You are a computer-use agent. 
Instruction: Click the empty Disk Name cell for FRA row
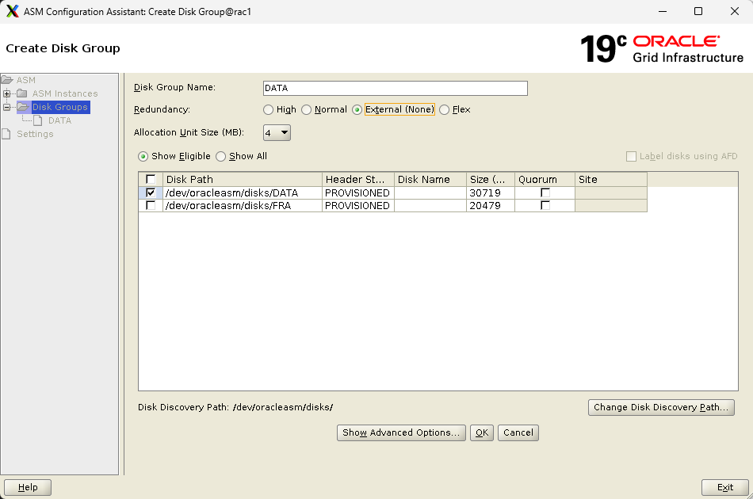[x=430, y=206]
